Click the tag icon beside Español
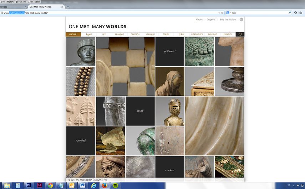This screenshot has height=189, width=305. click(x=240, y=34)
